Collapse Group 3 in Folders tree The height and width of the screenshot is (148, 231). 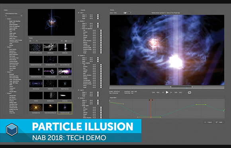tap(6, 72)
